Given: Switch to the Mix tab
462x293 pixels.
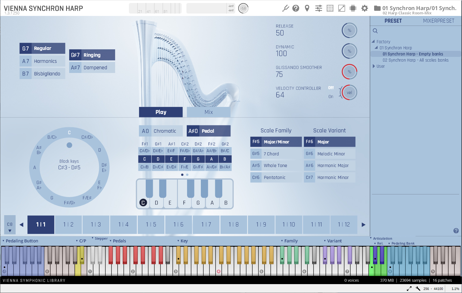Looking at the screenshot, I should pos(208,112).
